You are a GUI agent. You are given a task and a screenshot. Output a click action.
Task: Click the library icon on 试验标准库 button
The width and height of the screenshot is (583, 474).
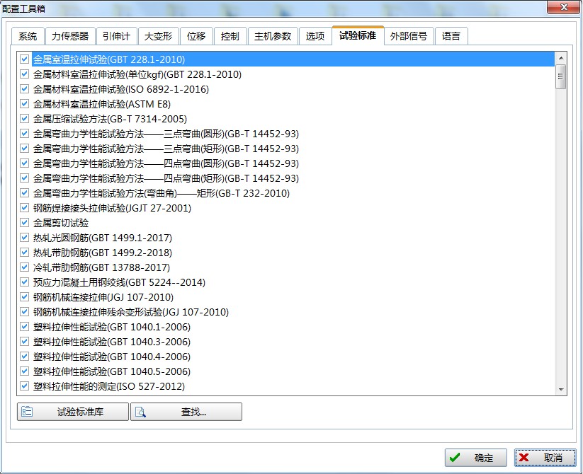coord(27,411)
